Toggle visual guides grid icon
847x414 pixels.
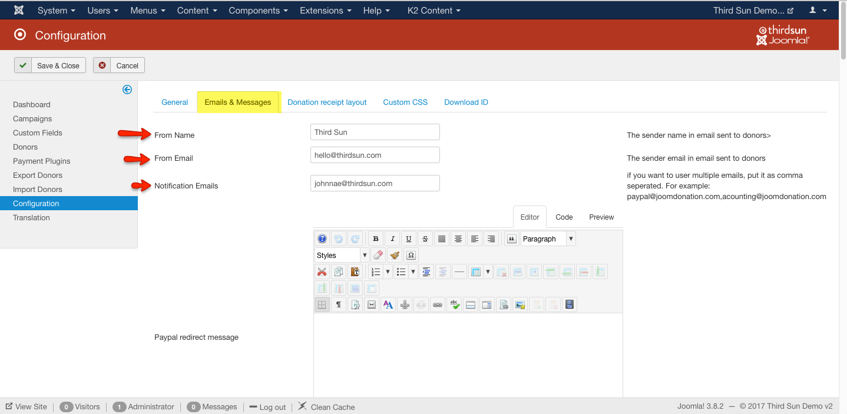click(322, 305)
